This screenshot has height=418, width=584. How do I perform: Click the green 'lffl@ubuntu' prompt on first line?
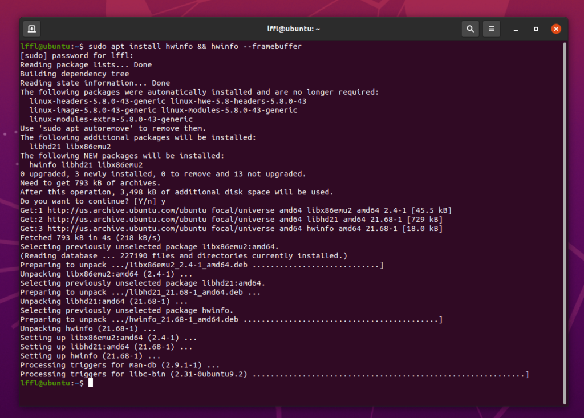click(x=46, y=47)
